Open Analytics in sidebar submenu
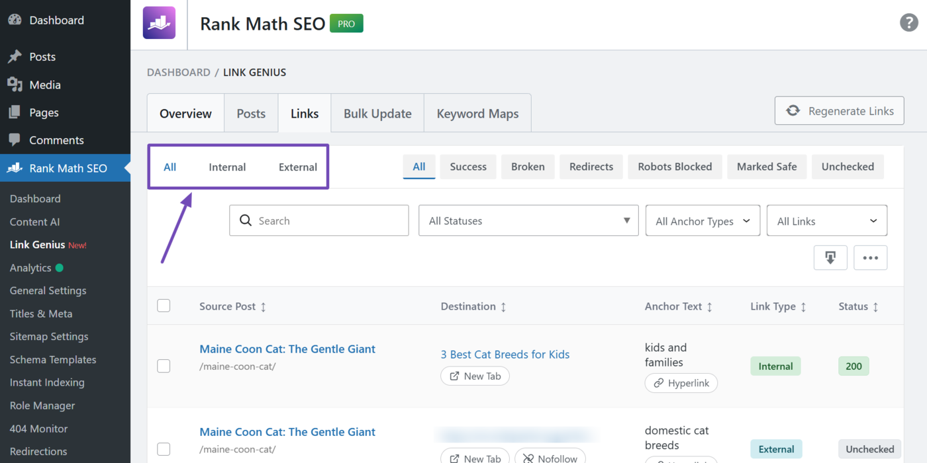This screenshot has width=927, height=463. pyautogui.click(x=30, y=268)
